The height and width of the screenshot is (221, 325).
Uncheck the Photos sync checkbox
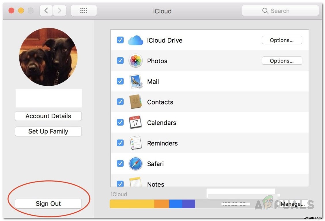pyautogui.click(x=120, y=61)
